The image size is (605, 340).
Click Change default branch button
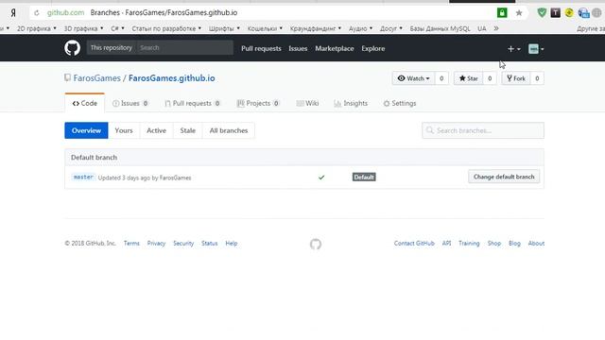click(504, 177)
